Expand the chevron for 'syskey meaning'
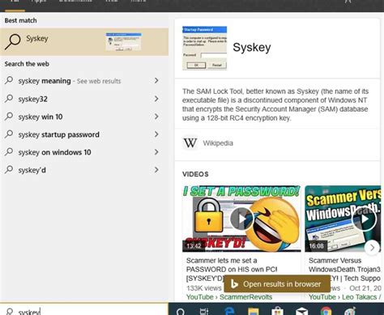 pos(156,80)
